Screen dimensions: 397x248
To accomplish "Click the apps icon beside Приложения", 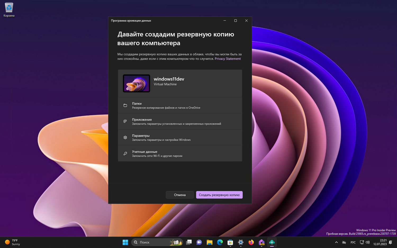I will (x=125, y=121).
